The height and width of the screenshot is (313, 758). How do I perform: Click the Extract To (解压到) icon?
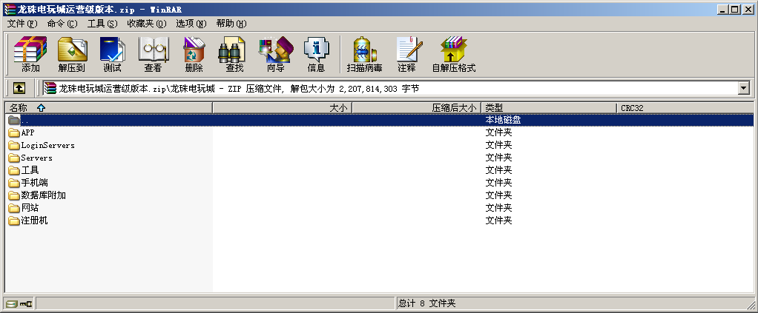(72, 54)
